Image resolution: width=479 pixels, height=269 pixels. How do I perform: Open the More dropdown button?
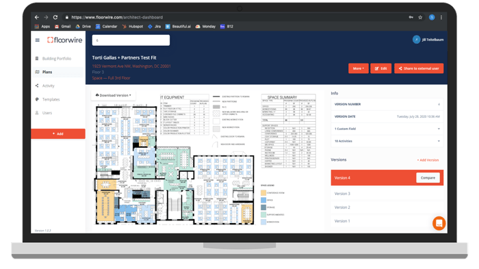pyautogui.click(x=359, y=68)
